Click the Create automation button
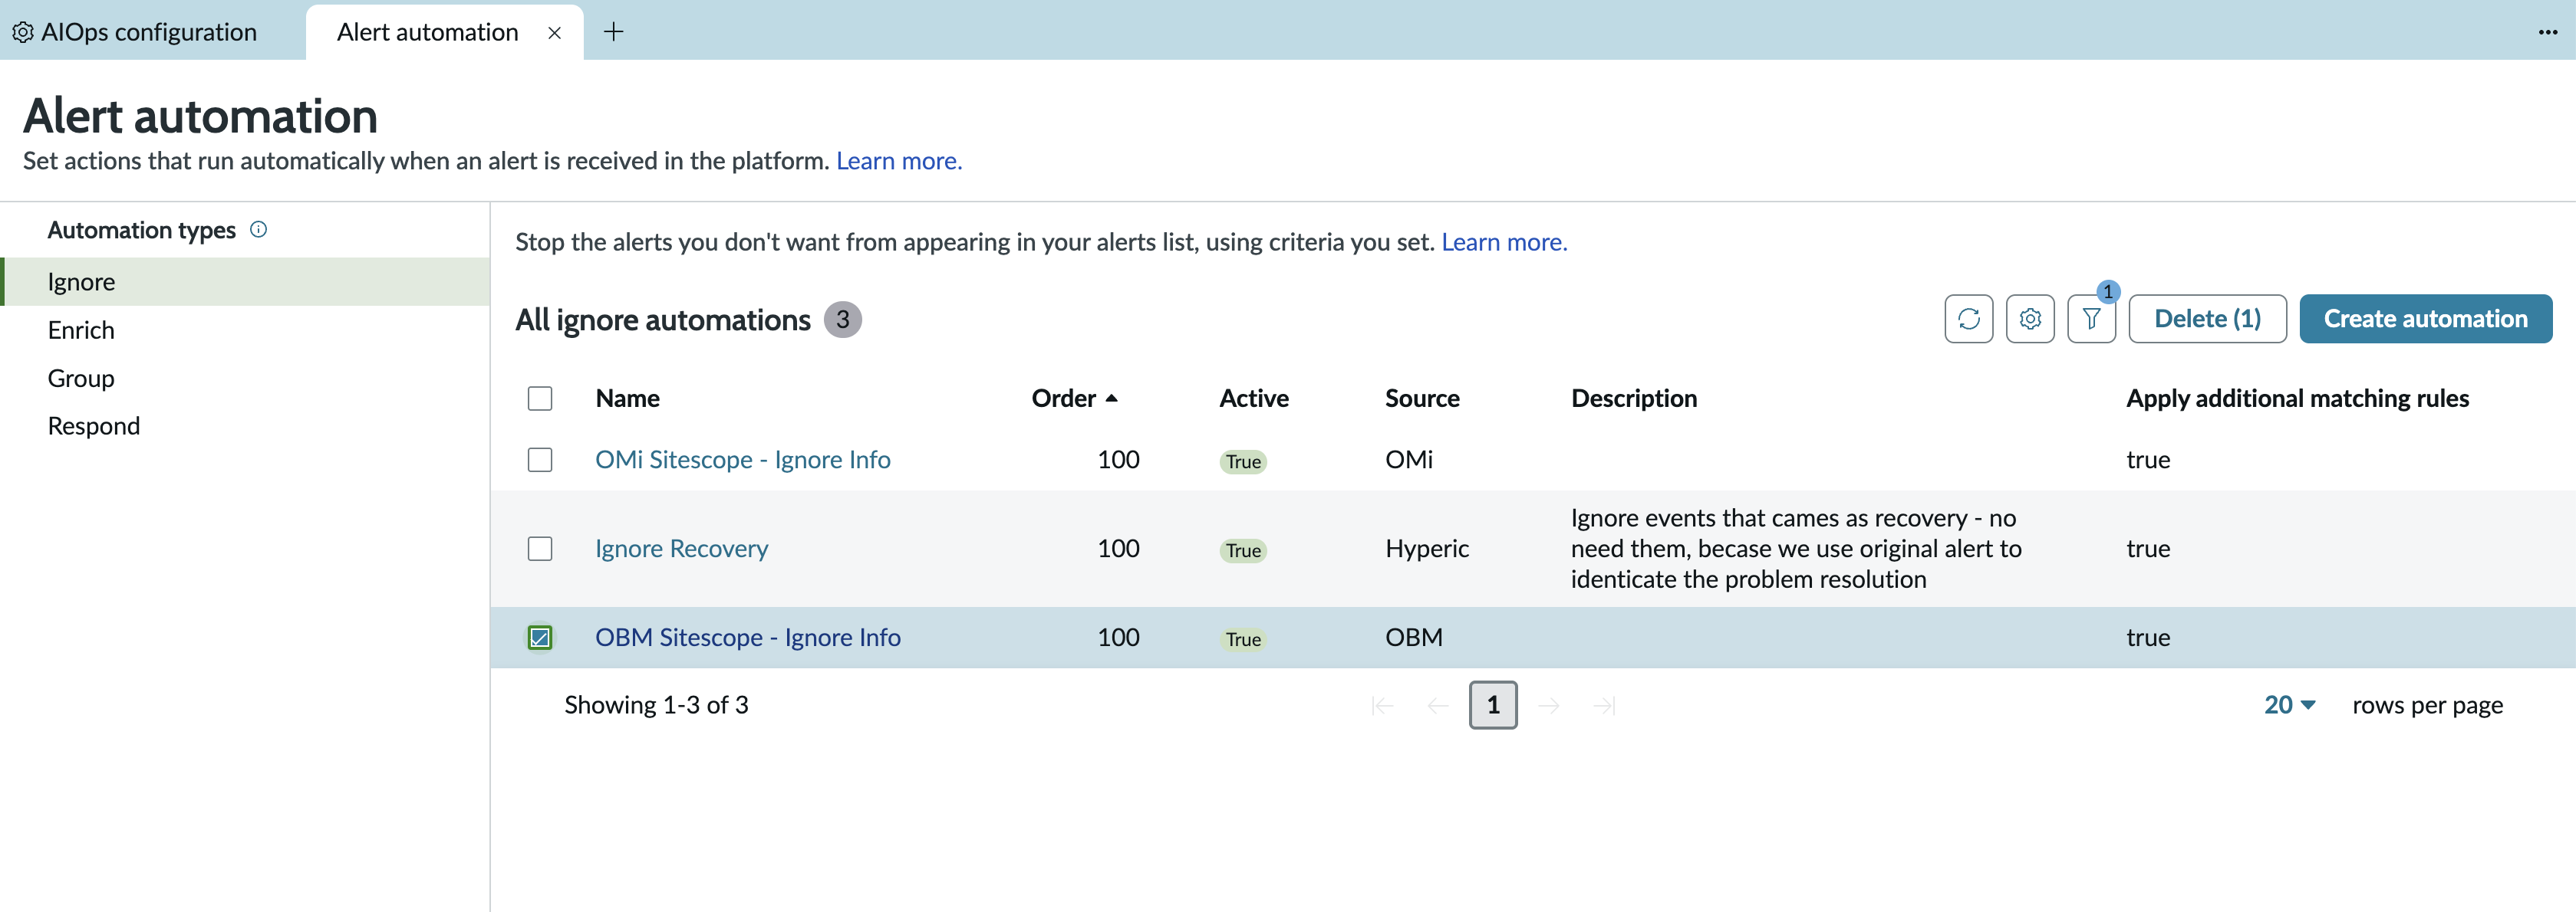 point(2425,319)
